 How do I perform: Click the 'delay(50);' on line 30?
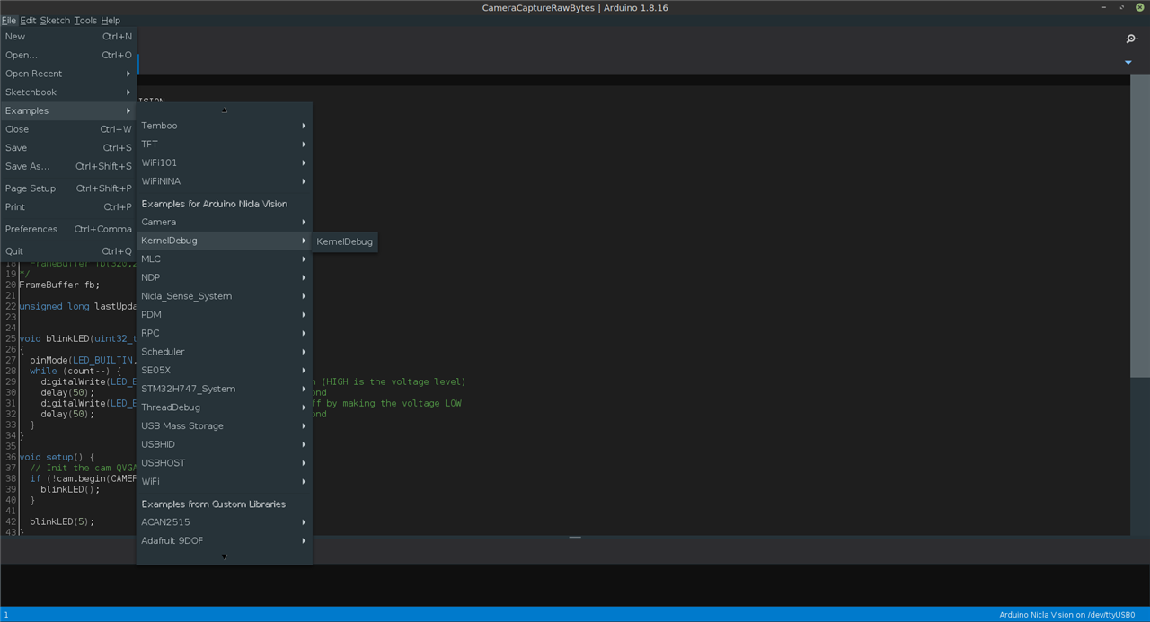67,392
